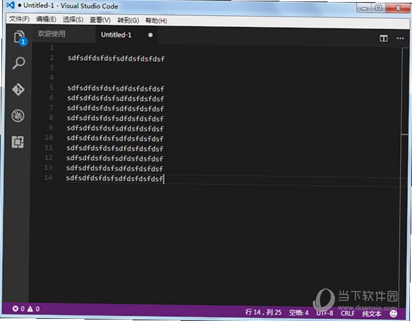Open the editor more actions menu

400,39
